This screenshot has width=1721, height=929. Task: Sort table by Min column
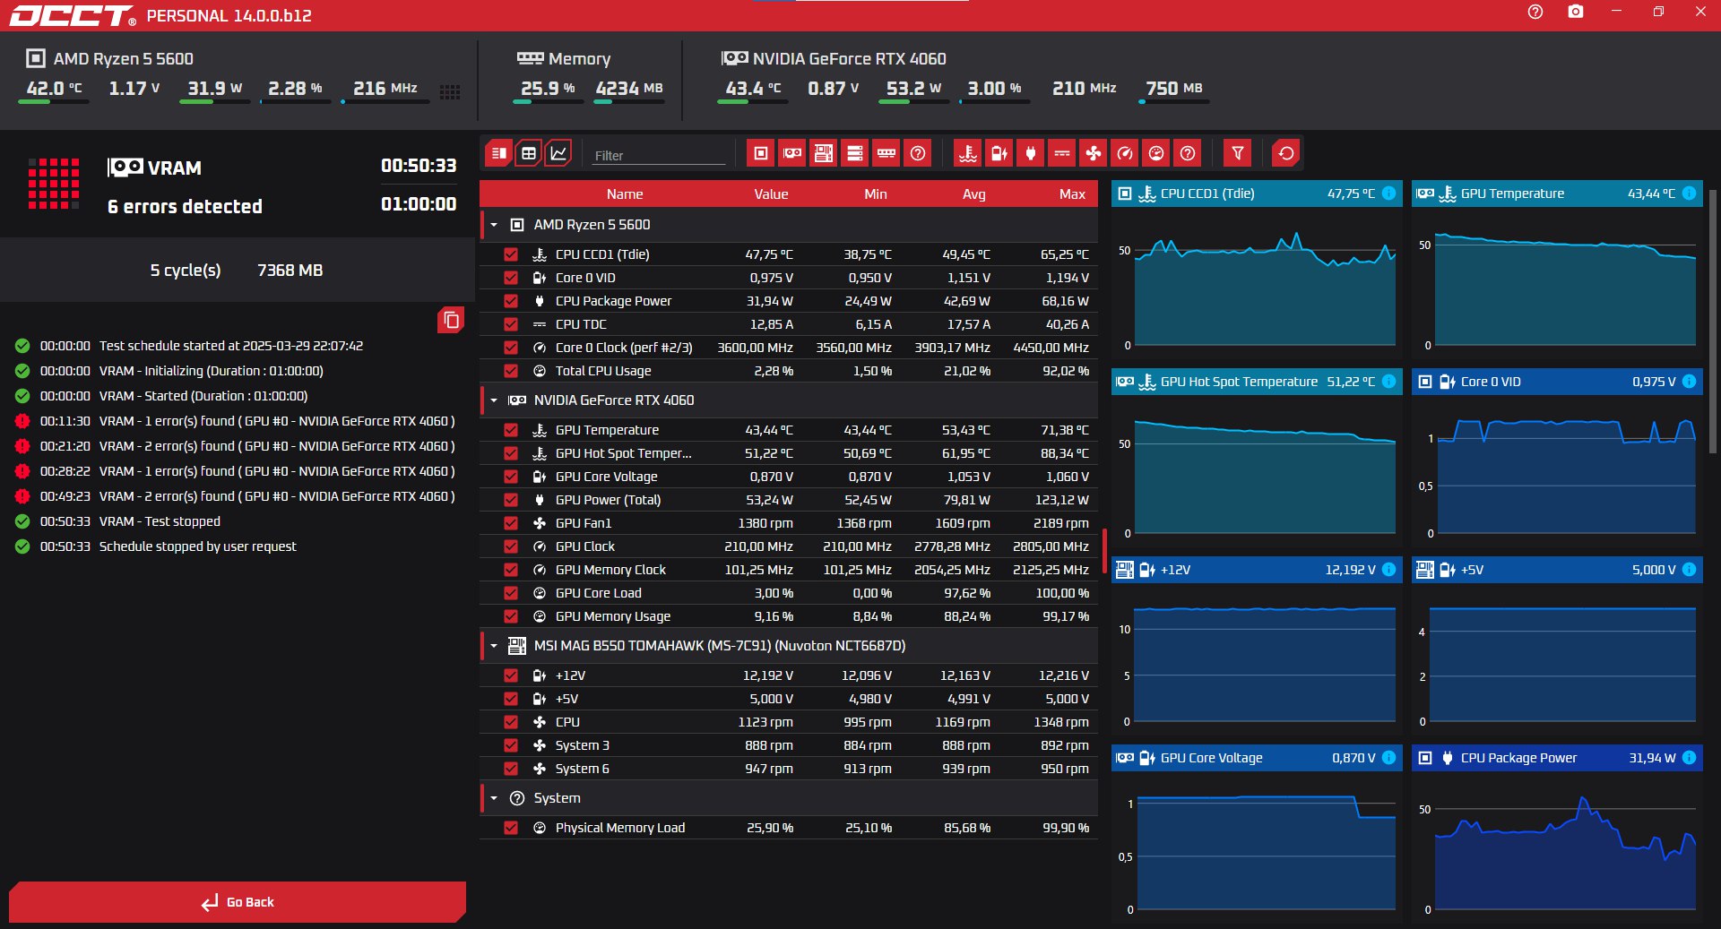point(876,194)
